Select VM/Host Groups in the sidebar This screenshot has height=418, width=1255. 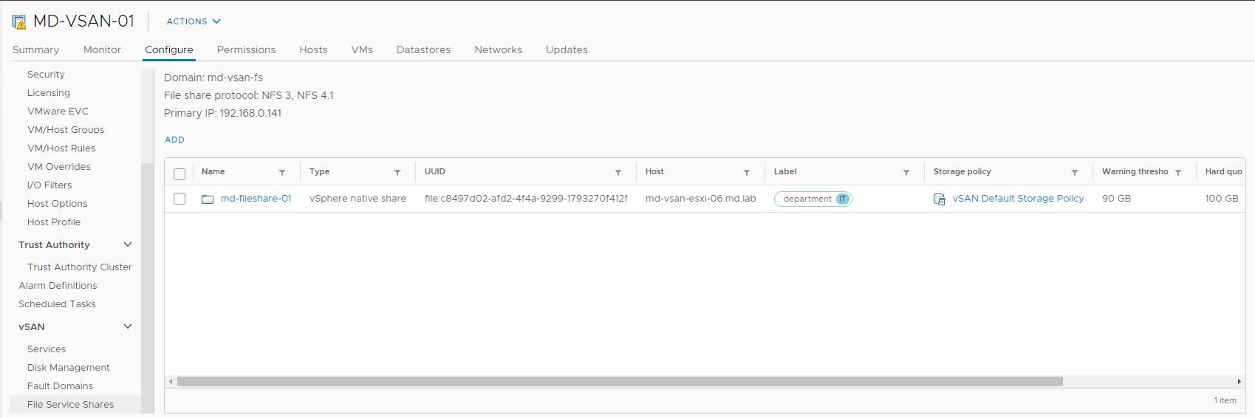(x=66, y=130)
